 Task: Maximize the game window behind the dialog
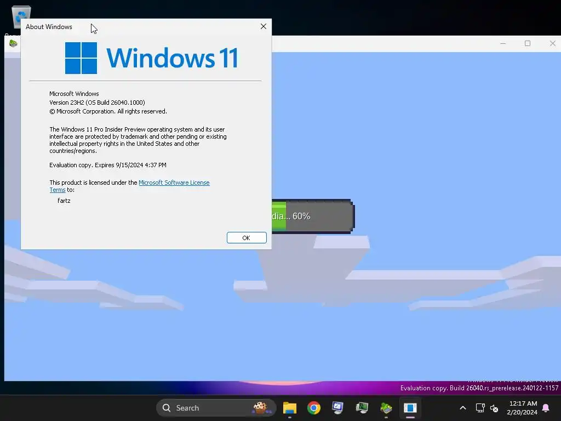[528, 43]
